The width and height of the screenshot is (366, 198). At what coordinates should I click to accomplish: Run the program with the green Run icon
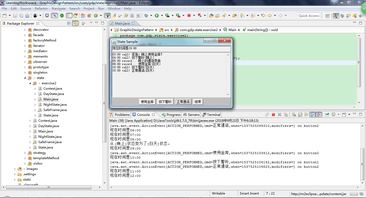(x=156, y=16)
